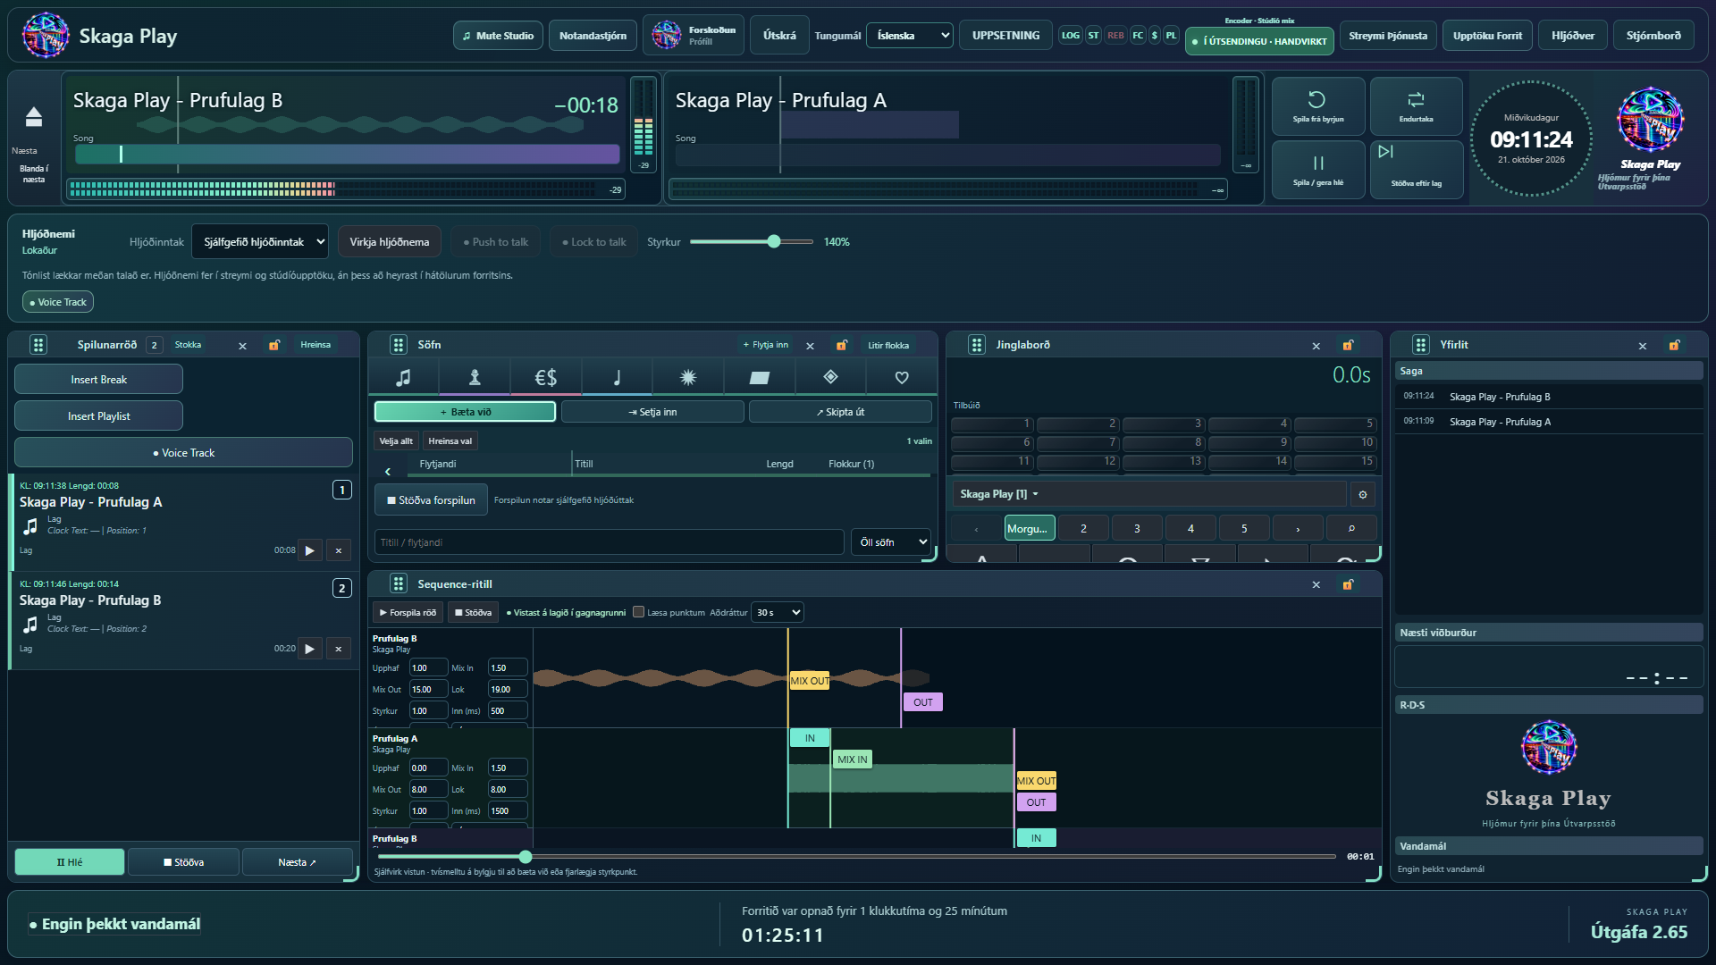Screen dimensions: 1716x965
Task: Select the chess pawn category icon
Action: 475,377
